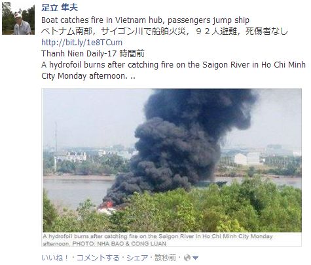The height and width of the screenshot is (265, 311).
Task: Click the author name 足立 隼夫
Action: pos(60,7)
